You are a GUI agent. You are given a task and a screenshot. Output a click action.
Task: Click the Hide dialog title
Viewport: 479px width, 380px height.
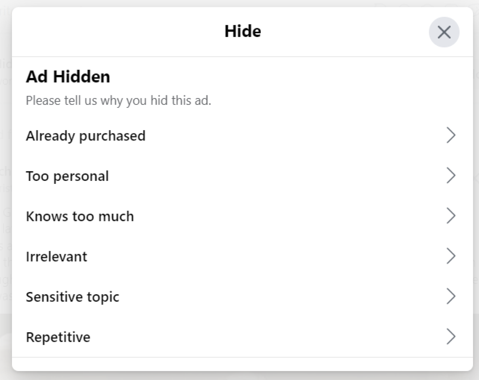242,31
